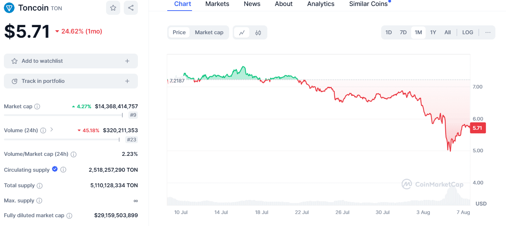Screen dimensions: 506x226
Task: Open more chart options with the ellipsis
Action: coord(488,32)
